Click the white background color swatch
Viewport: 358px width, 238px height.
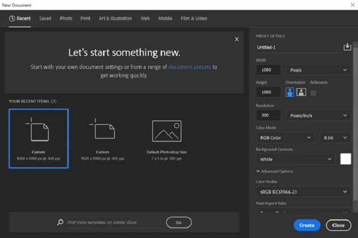tap(345, 159)
